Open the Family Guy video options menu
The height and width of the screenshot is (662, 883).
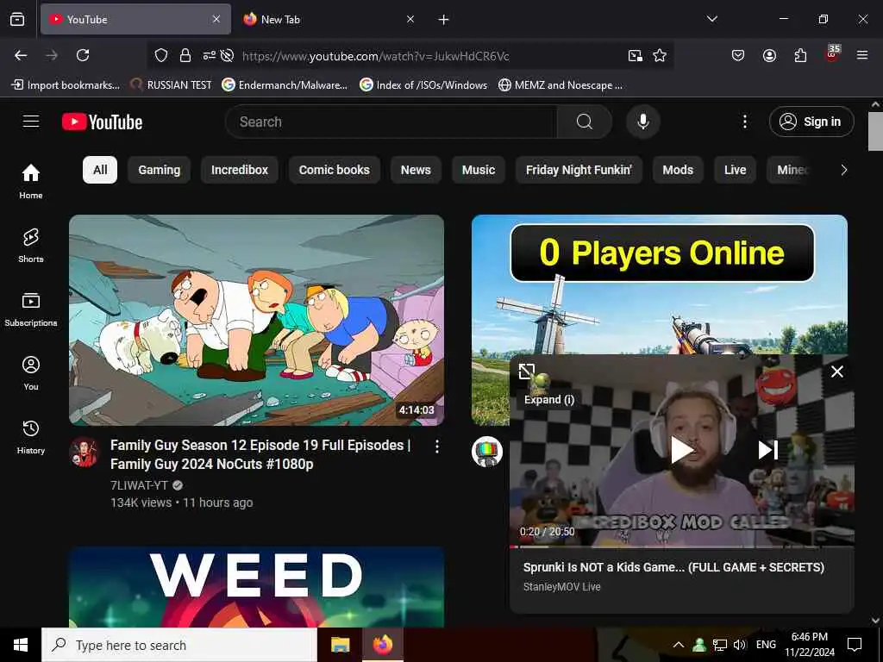pos(437,447)
